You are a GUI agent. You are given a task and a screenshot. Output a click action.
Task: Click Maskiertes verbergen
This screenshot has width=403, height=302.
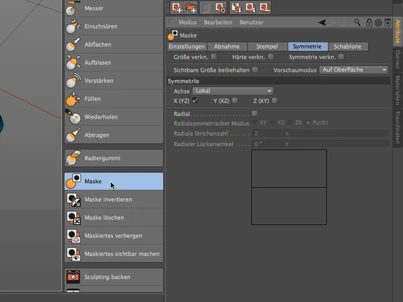click(x=114, y=236)
